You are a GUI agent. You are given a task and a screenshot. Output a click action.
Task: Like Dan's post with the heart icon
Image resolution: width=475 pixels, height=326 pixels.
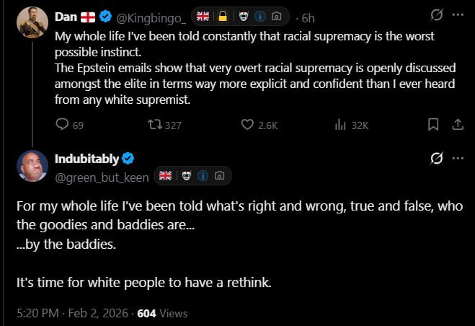247,125
